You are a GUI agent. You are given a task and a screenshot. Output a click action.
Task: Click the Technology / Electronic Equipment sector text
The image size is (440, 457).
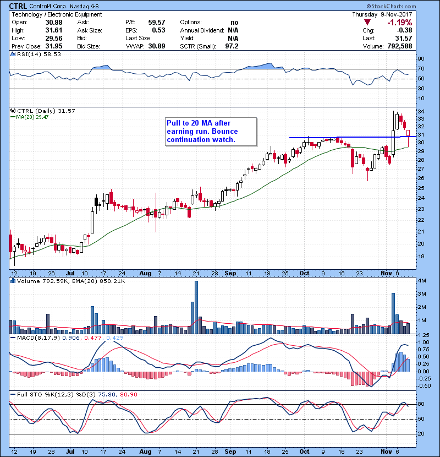(57, 14)
